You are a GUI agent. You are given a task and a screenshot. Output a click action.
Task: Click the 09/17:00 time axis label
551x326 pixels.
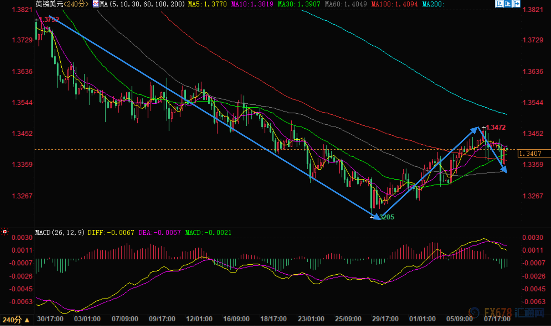162,319
